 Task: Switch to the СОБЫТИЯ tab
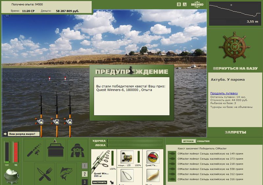pos(203,141)
